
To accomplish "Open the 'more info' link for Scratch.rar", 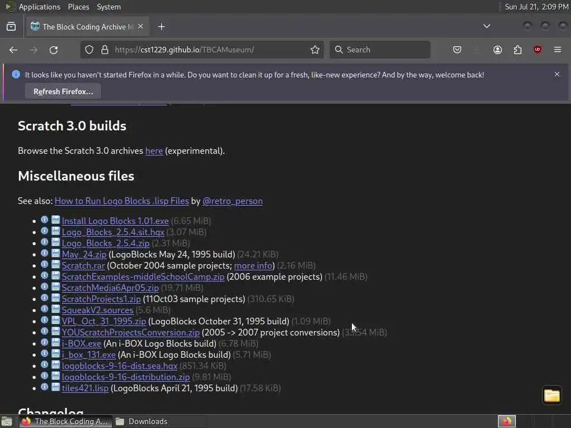I will point(253,266).
